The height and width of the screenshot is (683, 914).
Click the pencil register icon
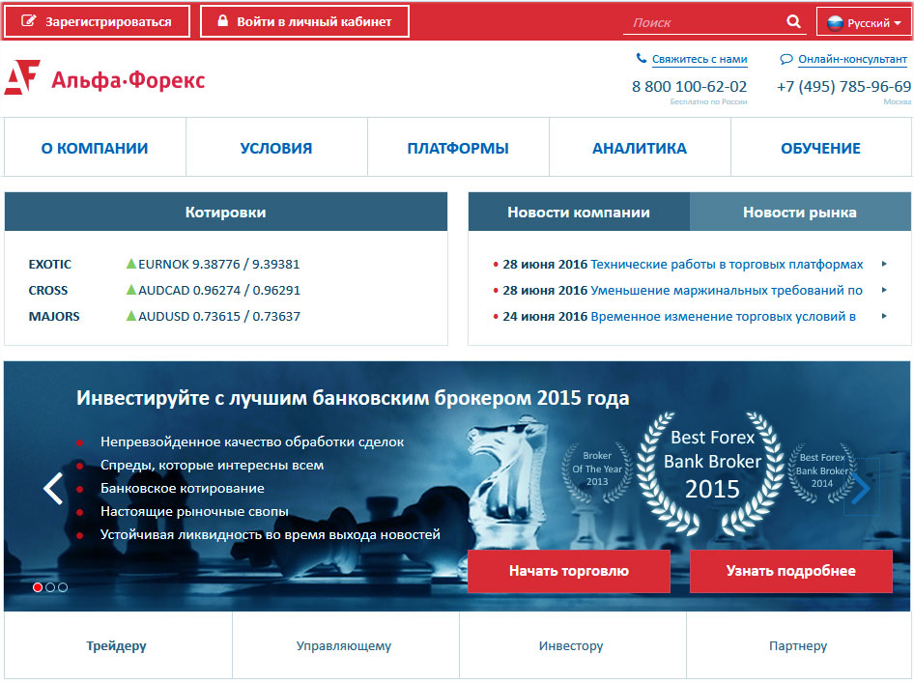pos(28,21)
